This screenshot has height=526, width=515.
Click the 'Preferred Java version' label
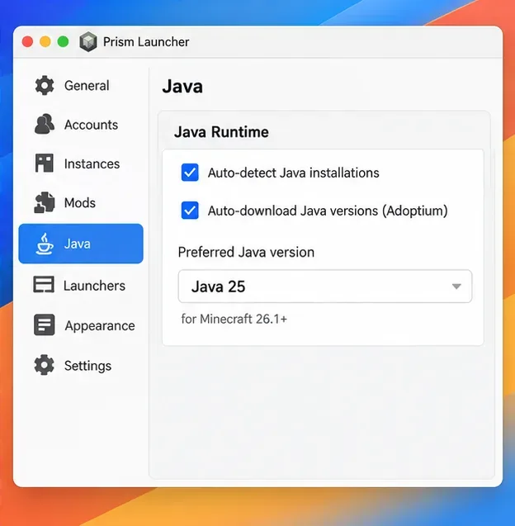pos(246,252)
